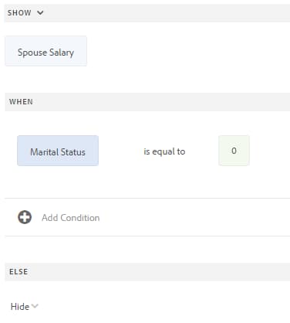290x323 pixels.
Task: Click the Marital Status label text
Action: pos(58,152)
